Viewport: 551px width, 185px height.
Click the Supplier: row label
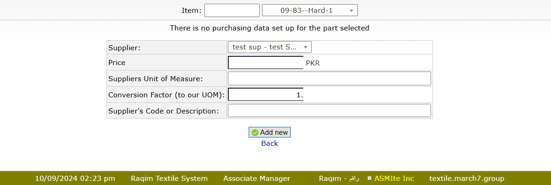[124, 48]
